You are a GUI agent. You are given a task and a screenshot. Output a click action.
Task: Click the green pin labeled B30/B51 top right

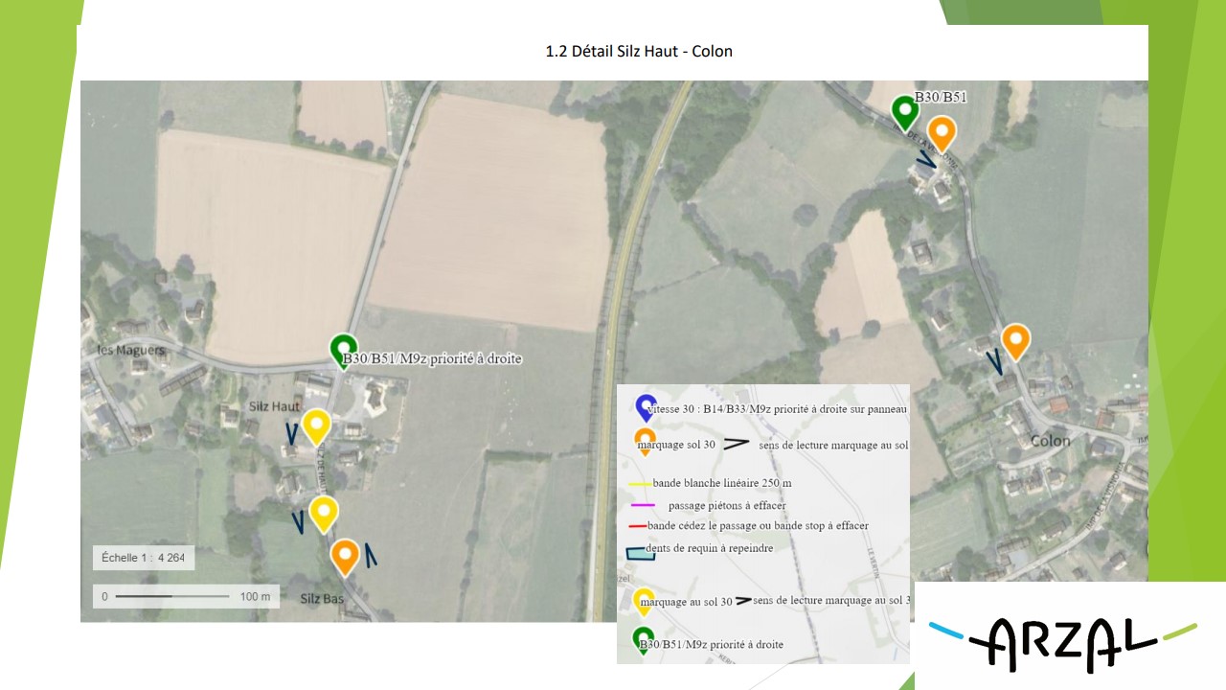coord(905,113)
